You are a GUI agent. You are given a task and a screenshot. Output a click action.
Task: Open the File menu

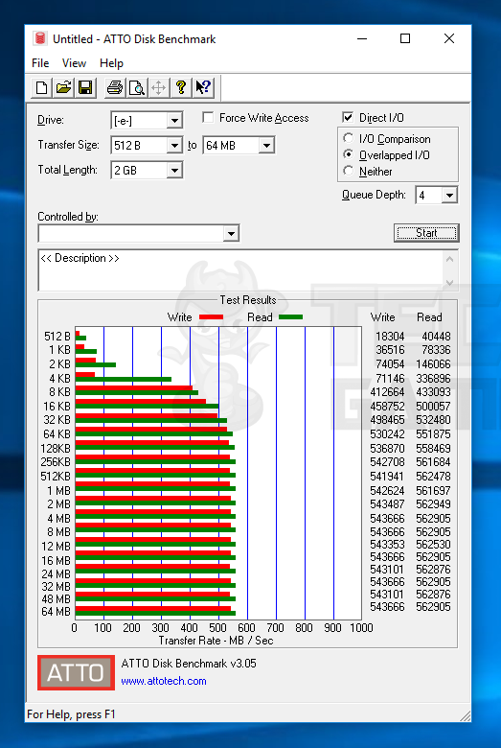40,63
